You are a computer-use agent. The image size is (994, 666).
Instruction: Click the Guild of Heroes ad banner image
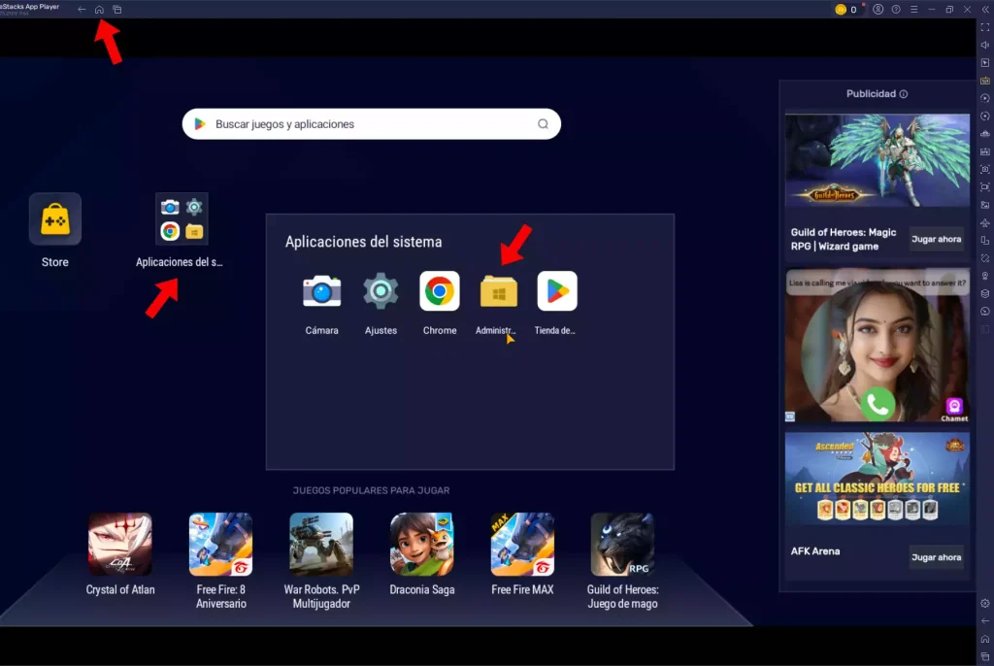point(878,160)
